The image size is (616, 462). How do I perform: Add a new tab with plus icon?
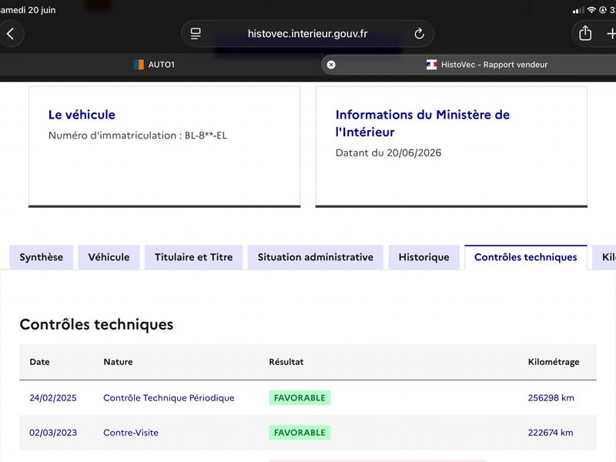click(611, 34)
